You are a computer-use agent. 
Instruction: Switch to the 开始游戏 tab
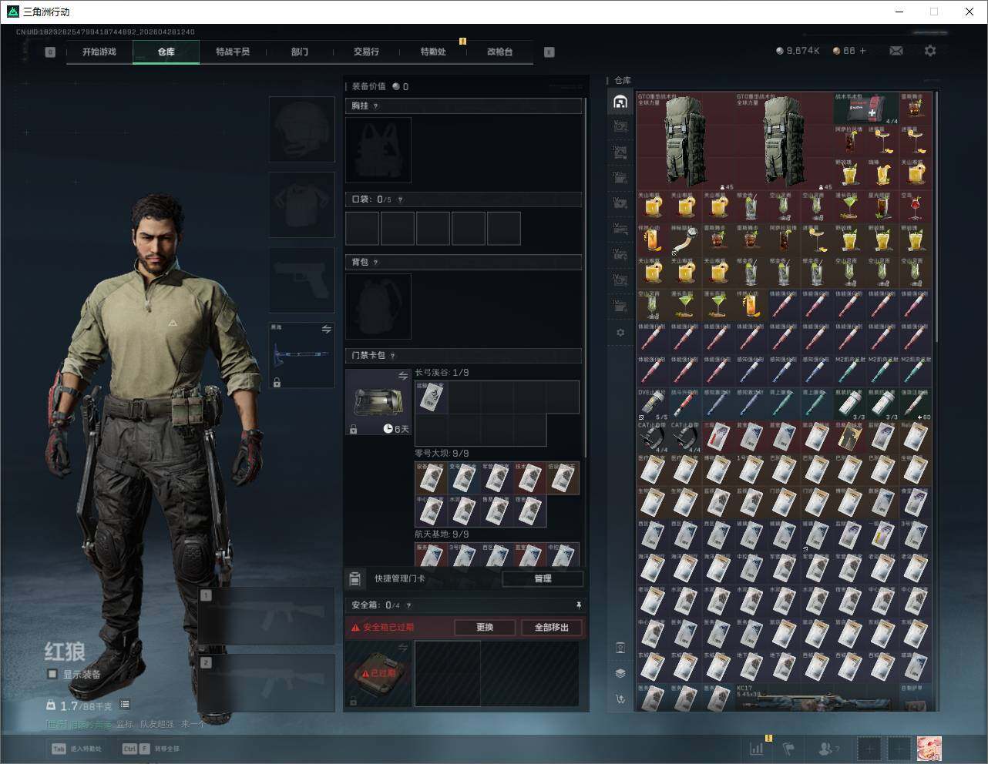pyautogui.click(x=99, y=52)
